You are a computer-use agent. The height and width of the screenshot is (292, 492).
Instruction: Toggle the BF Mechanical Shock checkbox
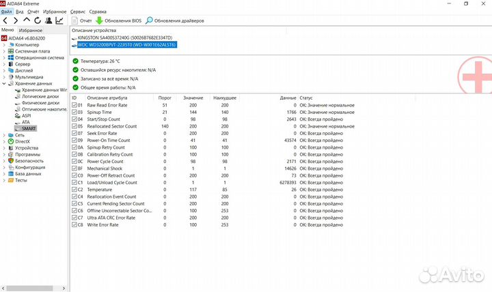tap(74, 169)
